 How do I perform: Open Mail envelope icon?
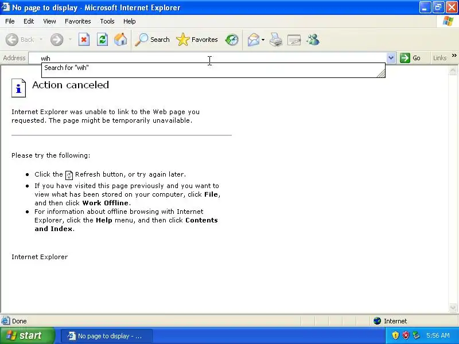254,40
